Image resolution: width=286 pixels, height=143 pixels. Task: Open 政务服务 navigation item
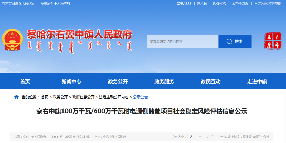point(164,81)
